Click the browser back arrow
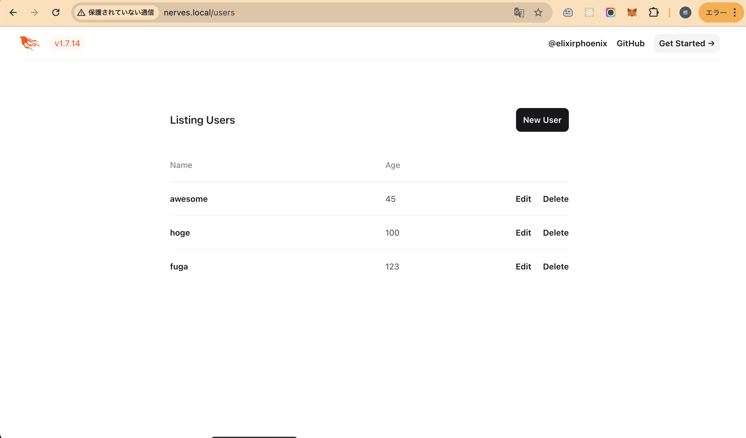 coord(13,12)
